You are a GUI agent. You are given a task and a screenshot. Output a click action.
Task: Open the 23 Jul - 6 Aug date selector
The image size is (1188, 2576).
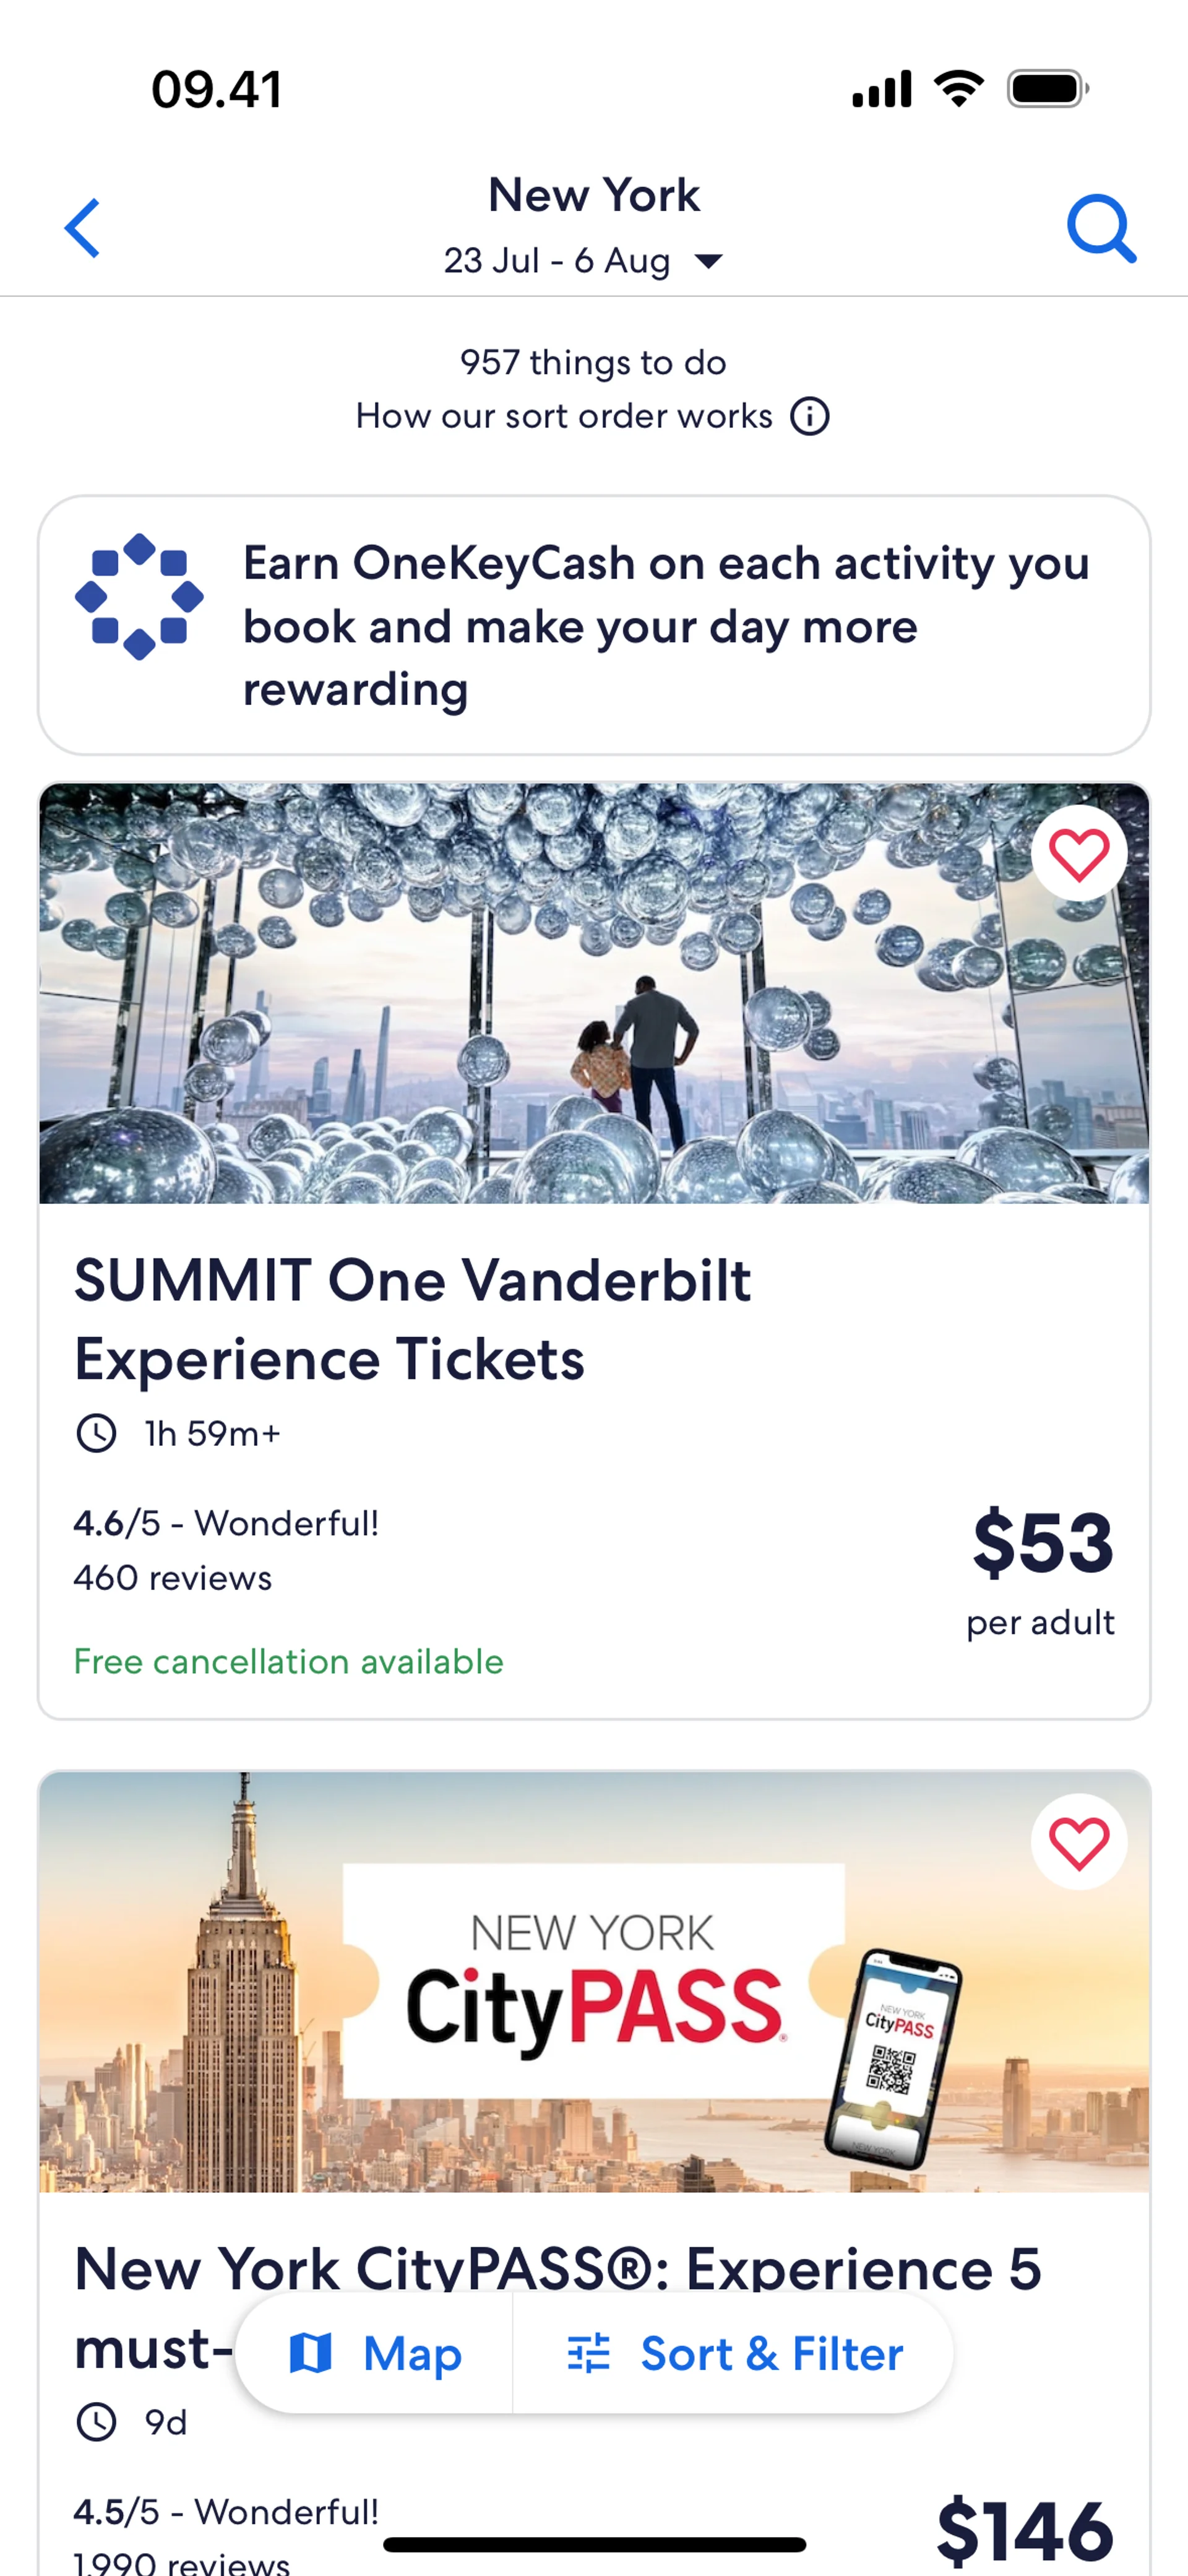tap(557, 261)
